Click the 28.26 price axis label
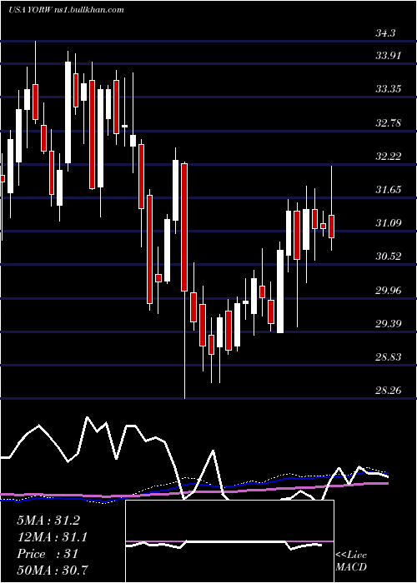The image size is (417, 583). click(388, 391)
